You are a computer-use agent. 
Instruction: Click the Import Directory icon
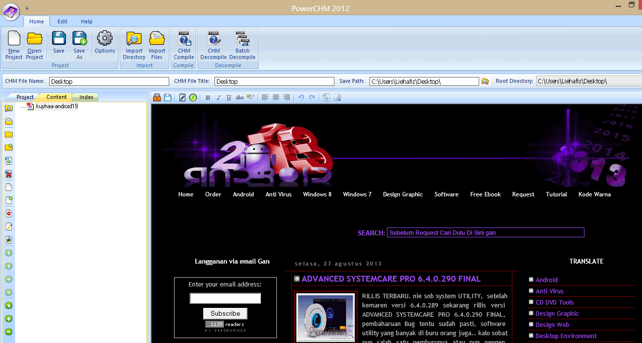(x=134, y=38)
